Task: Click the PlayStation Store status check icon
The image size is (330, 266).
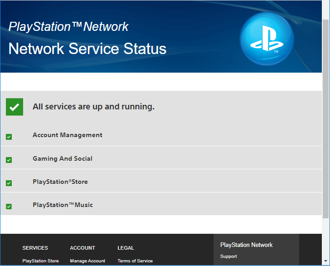Action: [x=9, y=183]
